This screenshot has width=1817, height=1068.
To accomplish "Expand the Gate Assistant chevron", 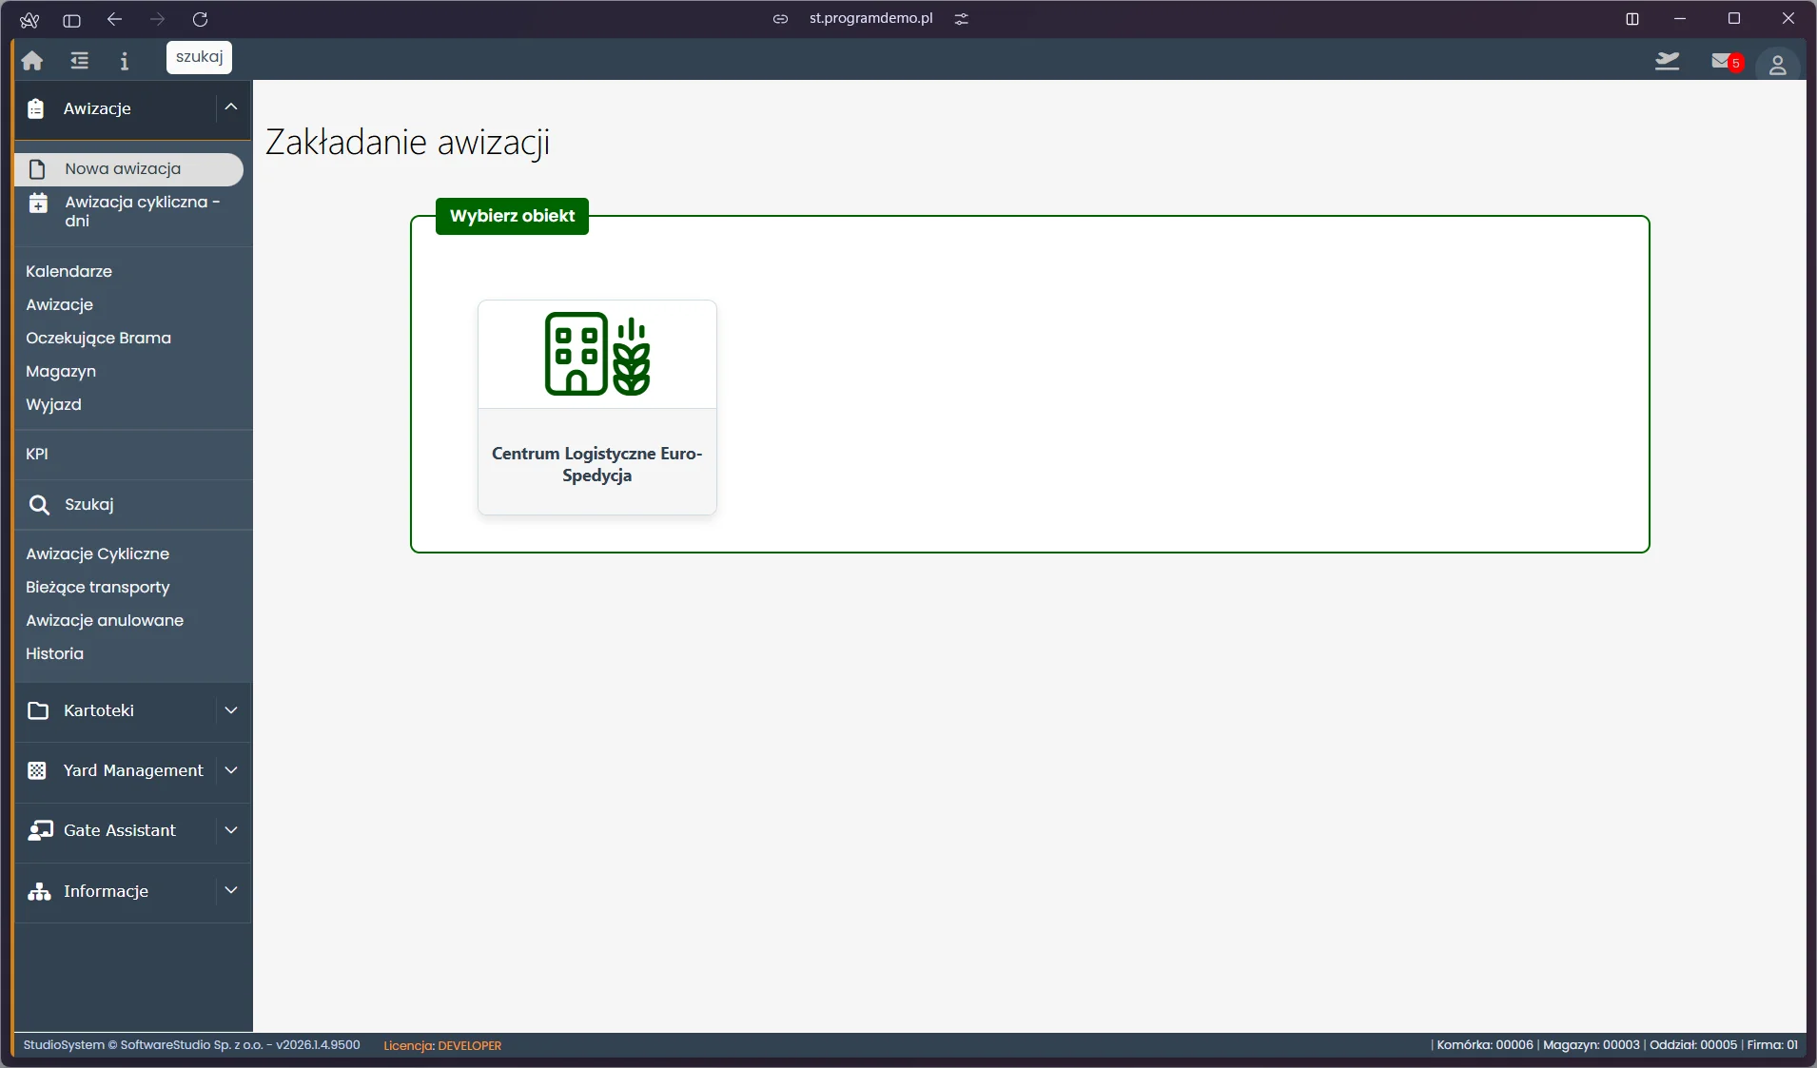I will [231, 830].
